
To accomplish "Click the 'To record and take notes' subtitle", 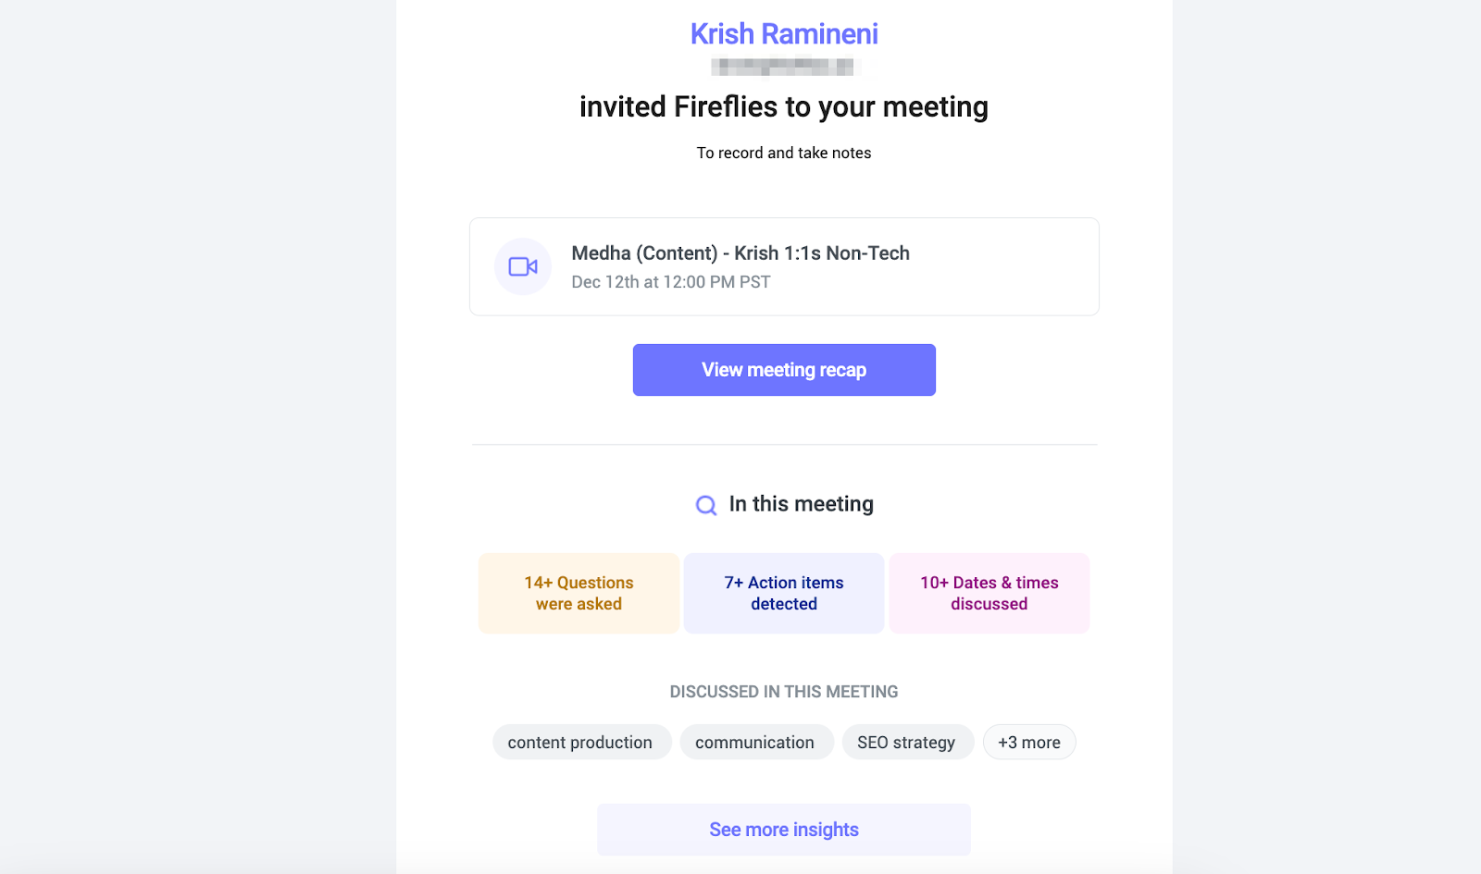I will [784, 153].
